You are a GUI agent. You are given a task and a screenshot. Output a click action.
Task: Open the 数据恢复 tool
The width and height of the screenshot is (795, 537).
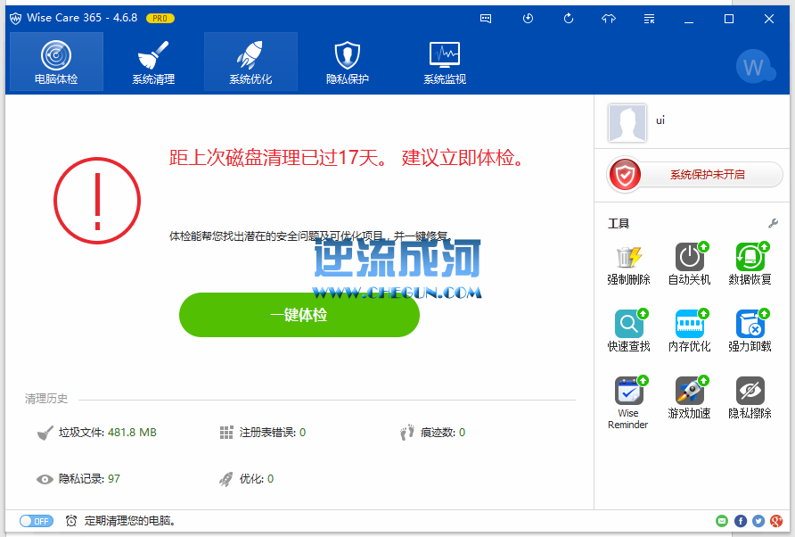pyautogui.click(x=750, y=264)
